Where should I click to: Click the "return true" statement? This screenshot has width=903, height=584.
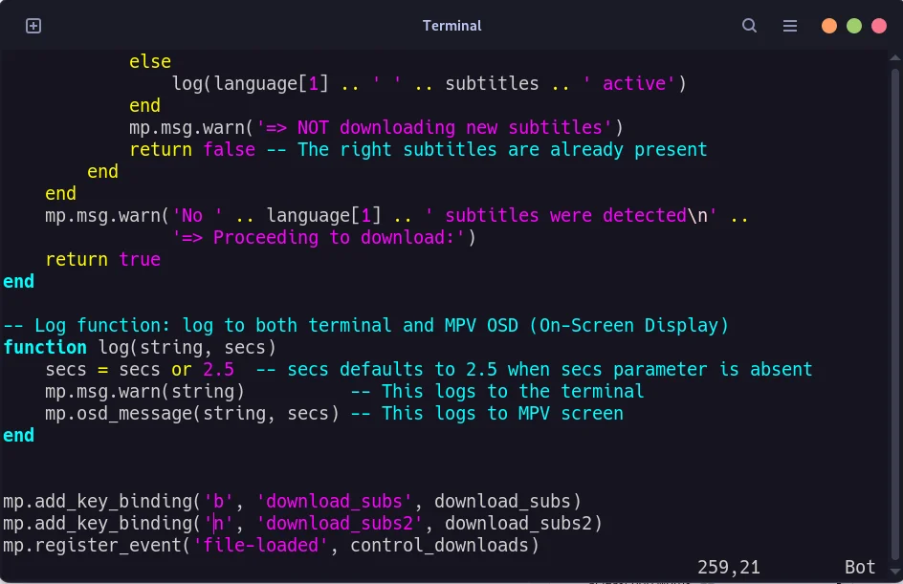pos(102,259)
